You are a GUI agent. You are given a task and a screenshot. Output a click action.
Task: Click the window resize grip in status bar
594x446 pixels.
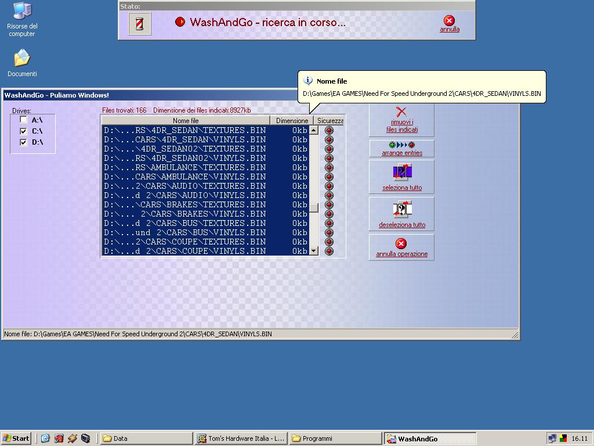tap(515, 334)
